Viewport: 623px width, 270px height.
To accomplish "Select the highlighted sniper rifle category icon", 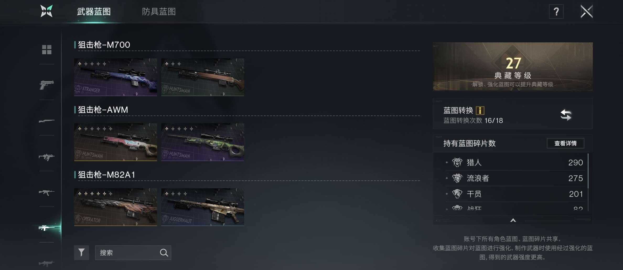I will coord(47,228).
